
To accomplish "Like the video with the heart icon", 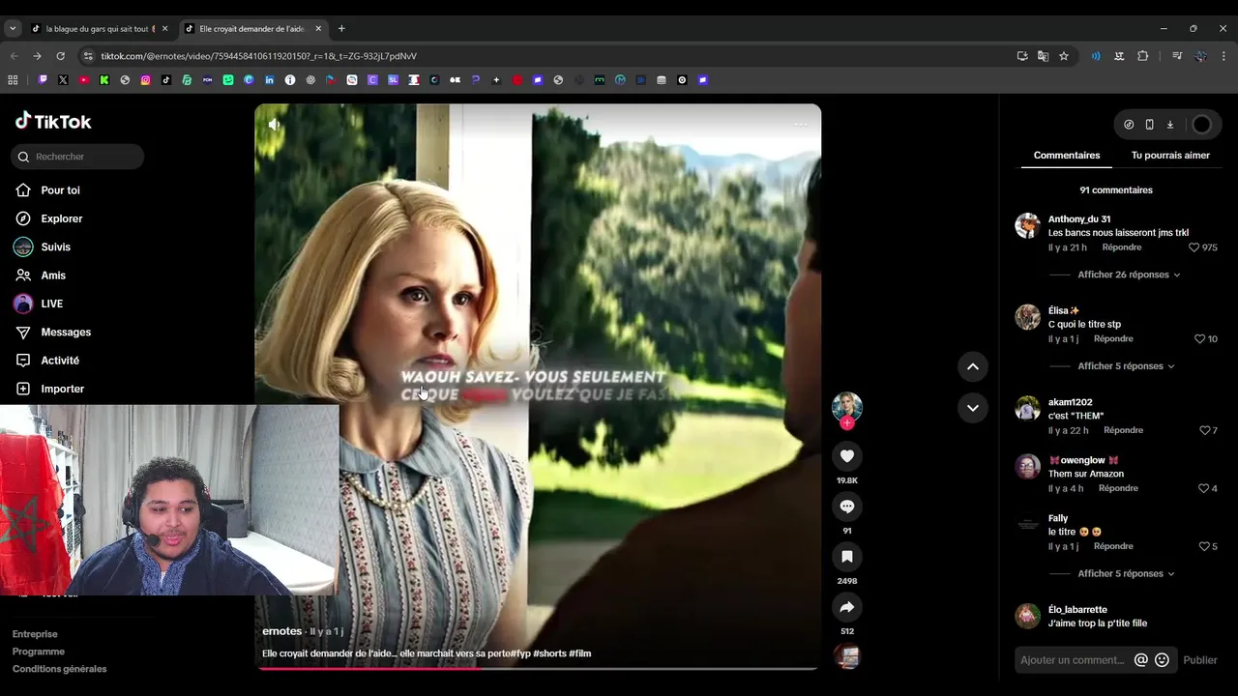I will [x=847, y=455].
